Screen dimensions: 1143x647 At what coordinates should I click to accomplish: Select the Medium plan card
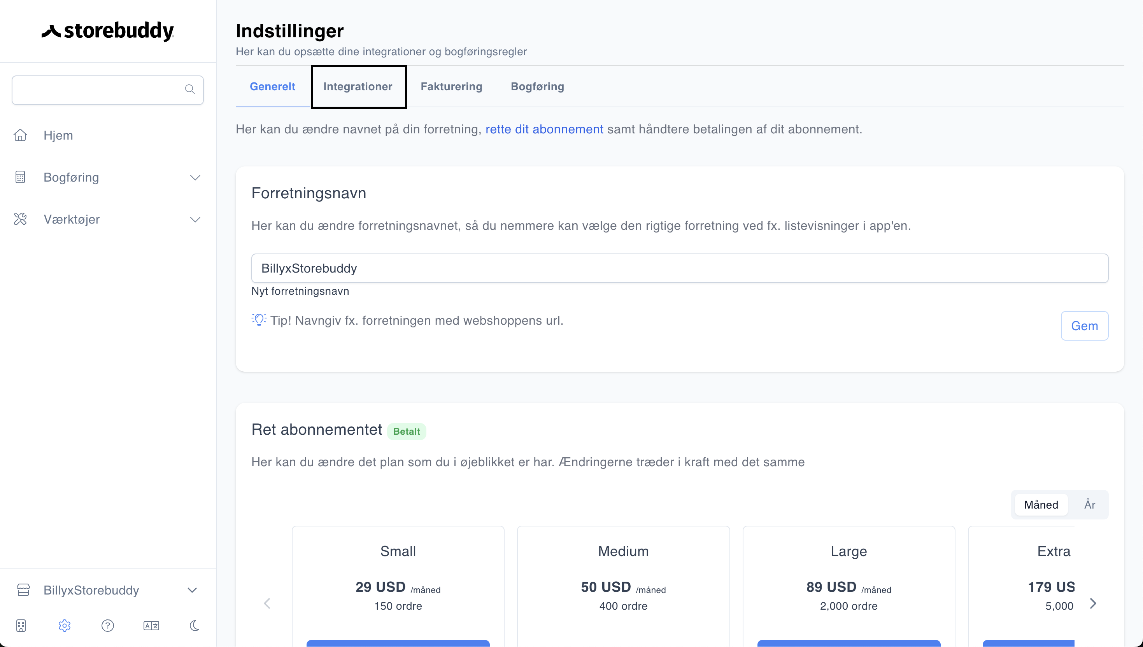tap(623, 587)
